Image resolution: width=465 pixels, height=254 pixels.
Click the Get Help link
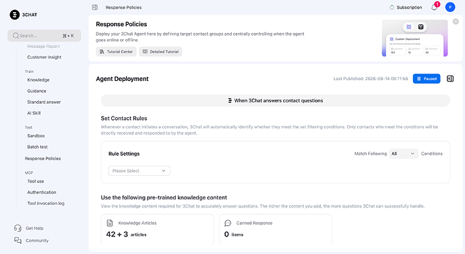34,228
